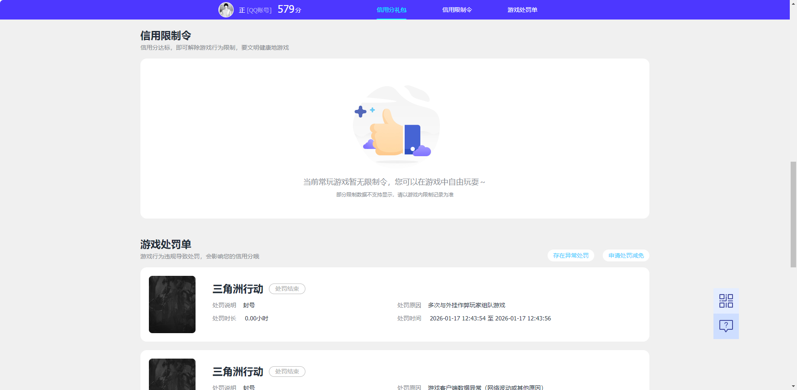The height and width of the screenshot is (390, 797).
Task: Switch to 信用限制令 tab
Action: coord(457,10)
